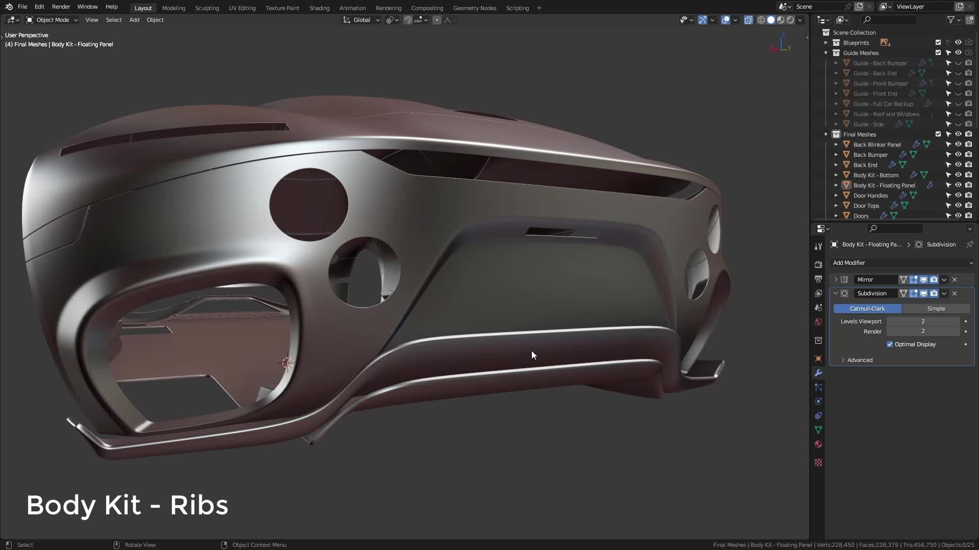Toggle Subdivision modifier edit mode display
The height and width of the screenshot is (550, 979).
tap(913, 293)
